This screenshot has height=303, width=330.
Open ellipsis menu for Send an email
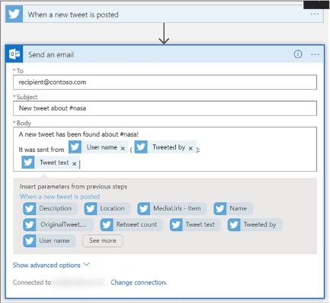[315, 54]
